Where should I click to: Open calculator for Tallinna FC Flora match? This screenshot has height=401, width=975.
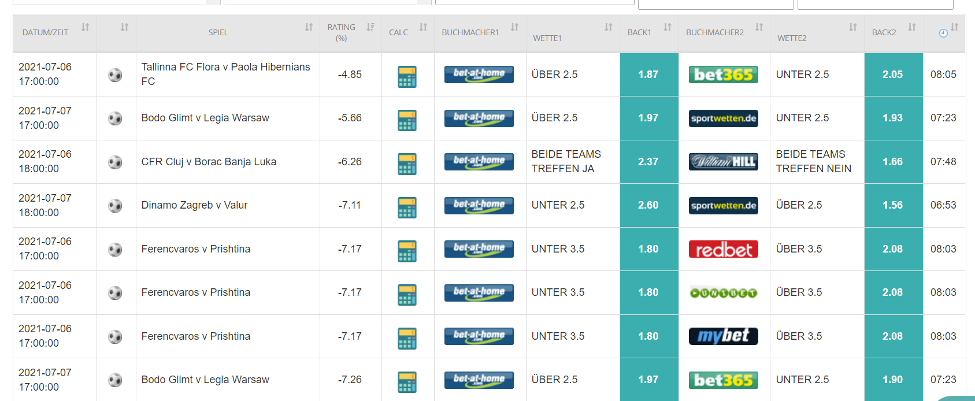click(x=407, y=77)
